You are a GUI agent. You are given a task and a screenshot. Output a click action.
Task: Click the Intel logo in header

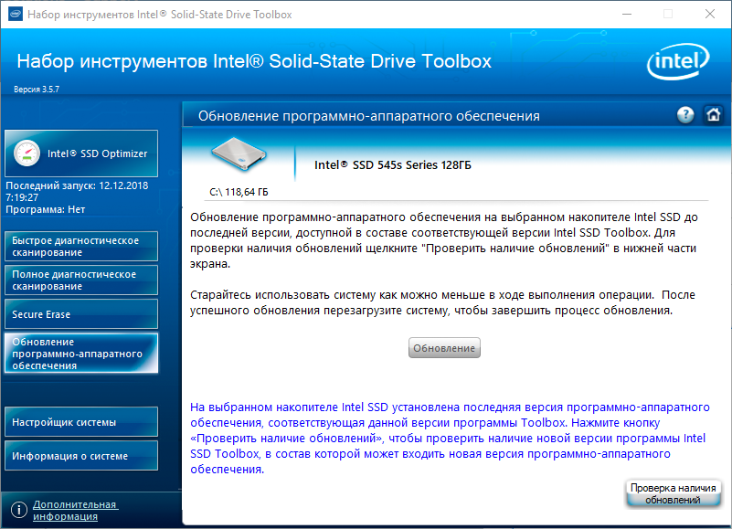coord(678,65)
